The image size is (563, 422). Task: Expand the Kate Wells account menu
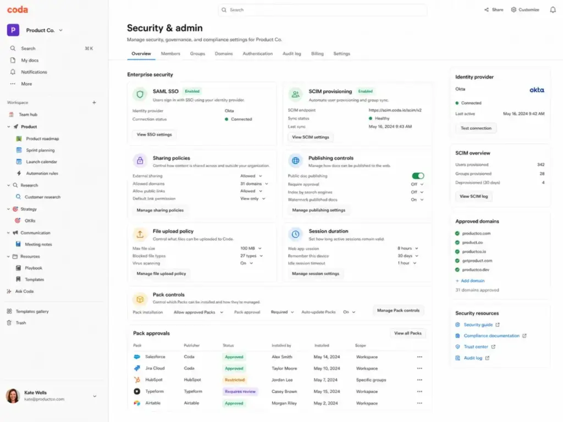(x=95, y=396)
